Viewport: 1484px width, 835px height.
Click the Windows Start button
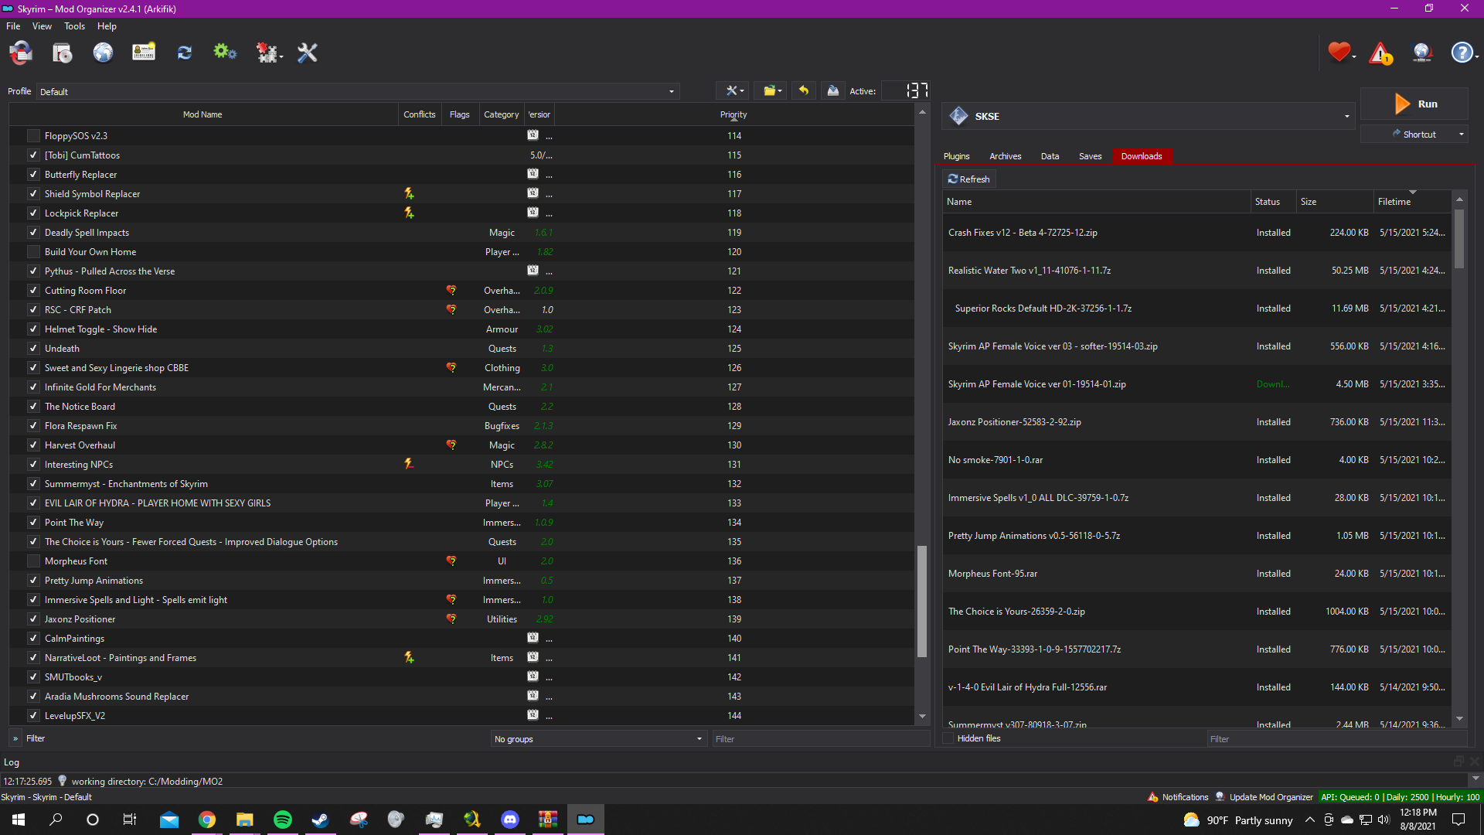[x=19, y=820]
